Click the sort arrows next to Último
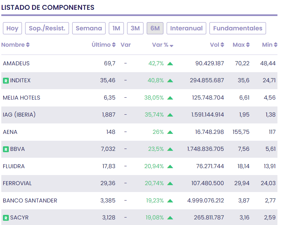Image resolution: width=283 pixels, height=225 pixels. click(114, 45)
